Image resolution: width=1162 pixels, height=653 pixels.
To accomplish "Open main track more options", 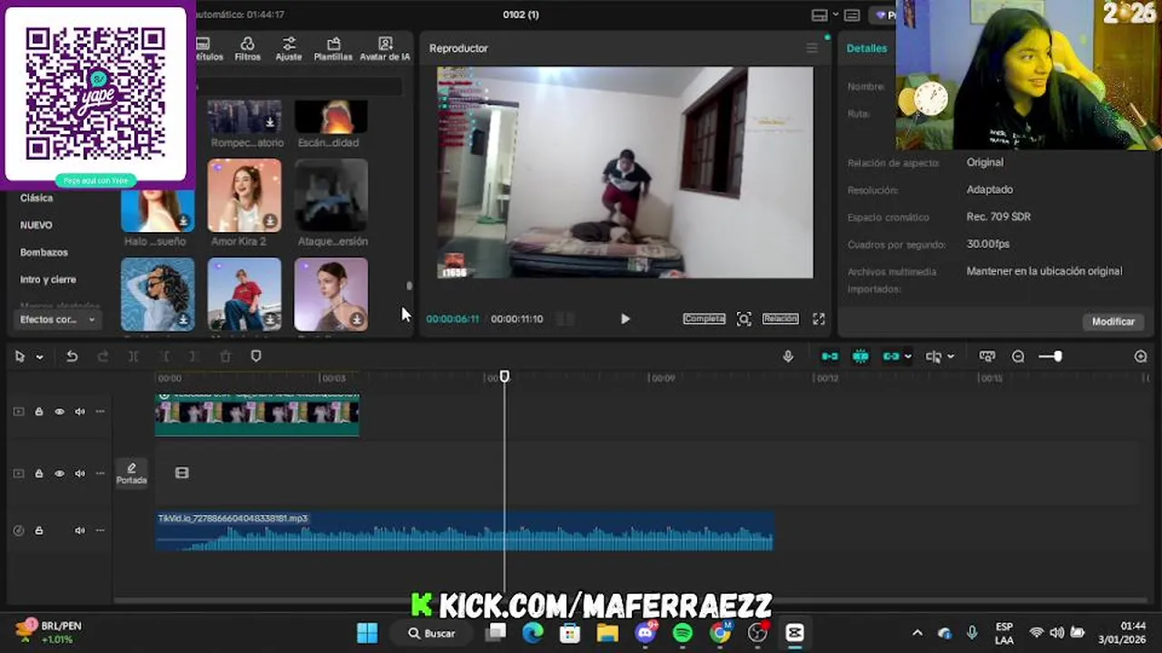I will 100,473.
